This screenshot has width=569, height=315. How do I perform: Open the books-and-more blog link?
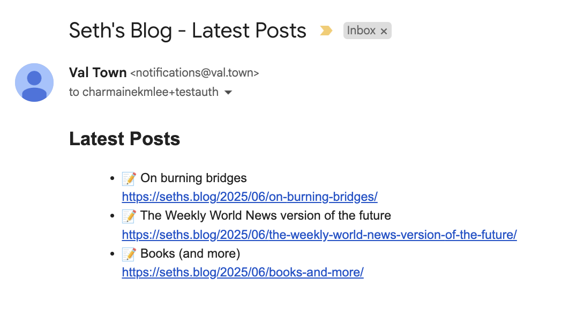[x=243, y=272]
